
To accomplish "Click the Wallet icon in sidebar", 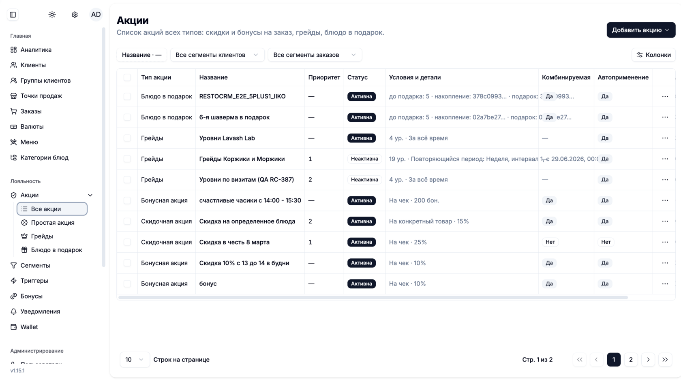I will click(x=13, y=327).
